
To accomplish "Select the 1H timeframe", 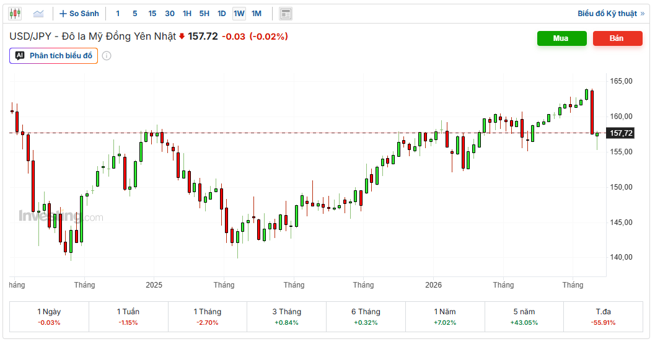I will pos(187,14).
